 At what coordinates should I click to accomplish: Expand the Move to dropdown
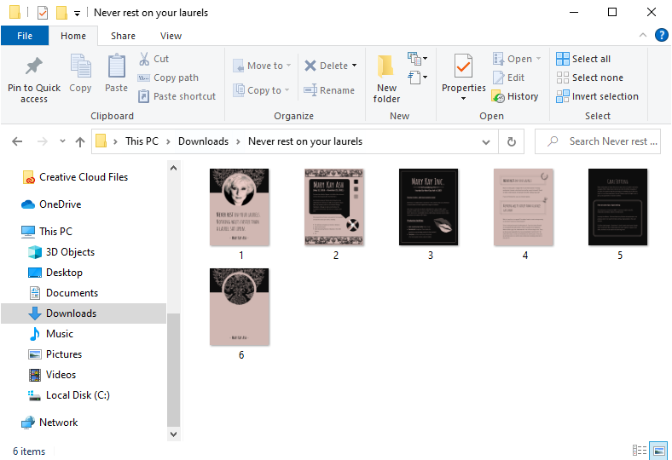(289, 66)
